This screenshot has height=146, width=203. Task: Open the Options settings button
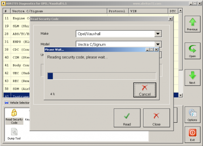point(193,115)
